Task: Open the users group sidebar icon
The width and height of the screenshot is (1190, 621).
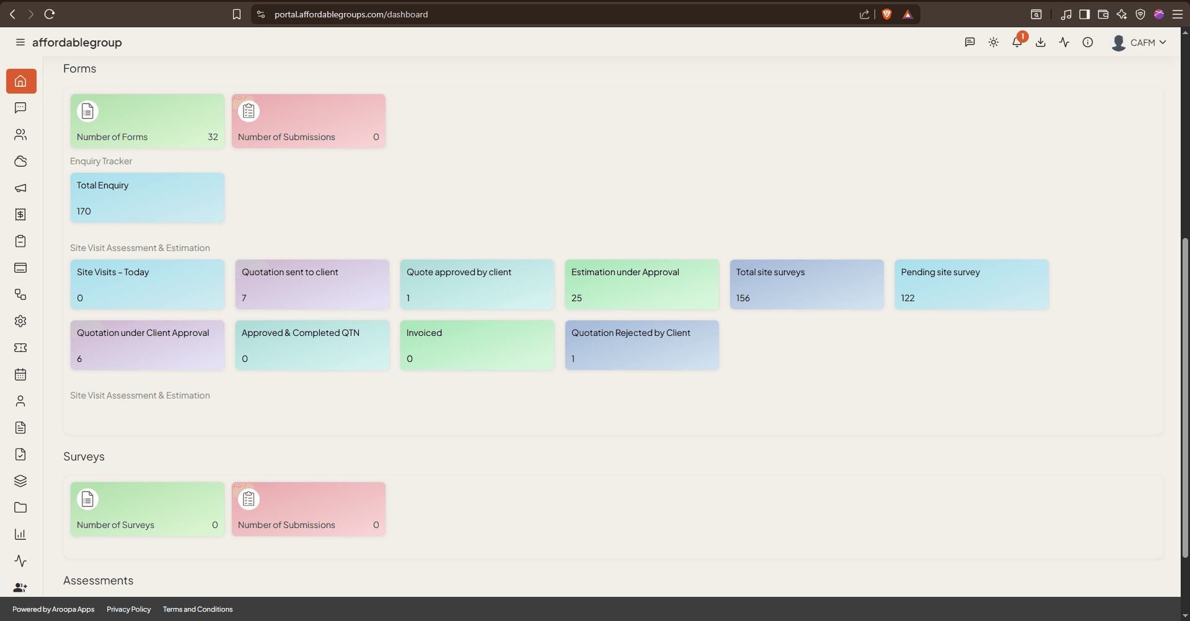Action: coord(20,134)
